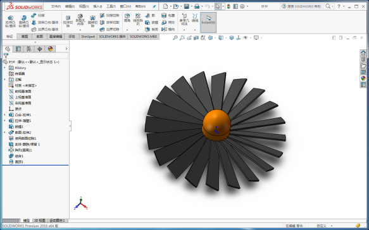Choose the 相交 intersect tool

coord(168,22)
